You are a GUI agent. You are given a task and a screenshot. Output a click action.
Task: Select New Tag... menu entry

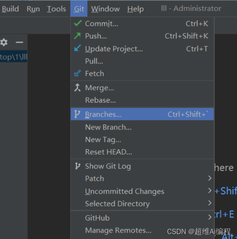tap(142, 139)
